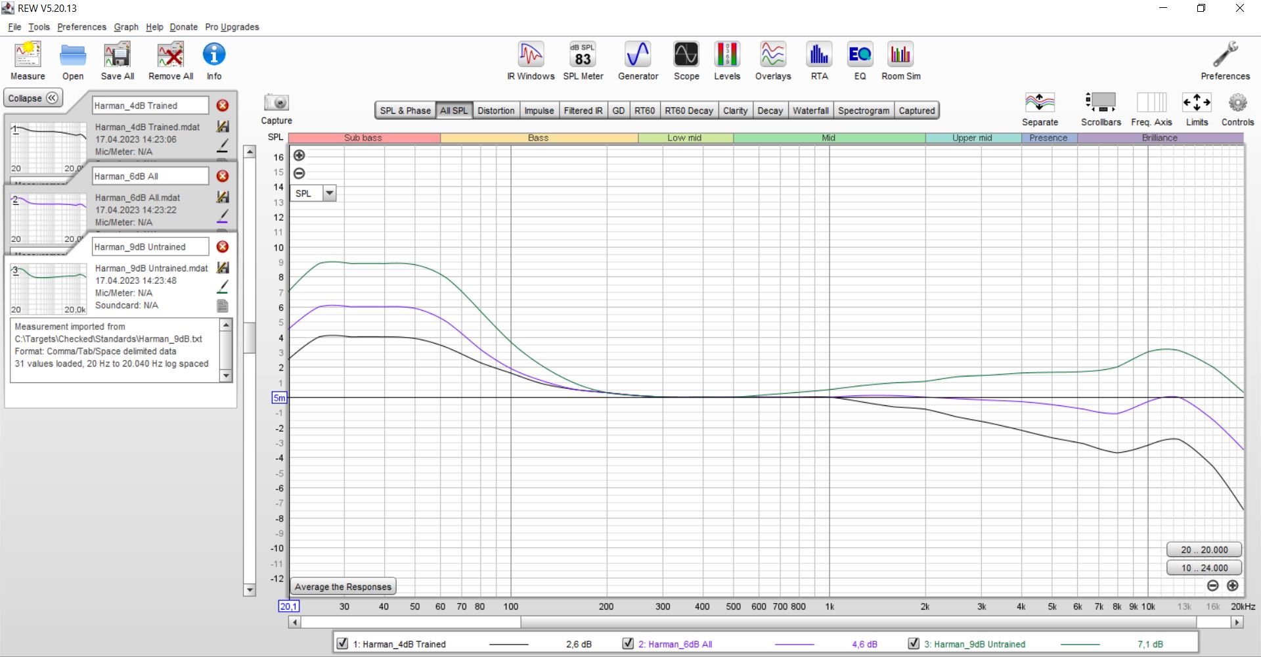Set range to 10 .. 24.000
1261x657 pixels.
pos(1205,568)
